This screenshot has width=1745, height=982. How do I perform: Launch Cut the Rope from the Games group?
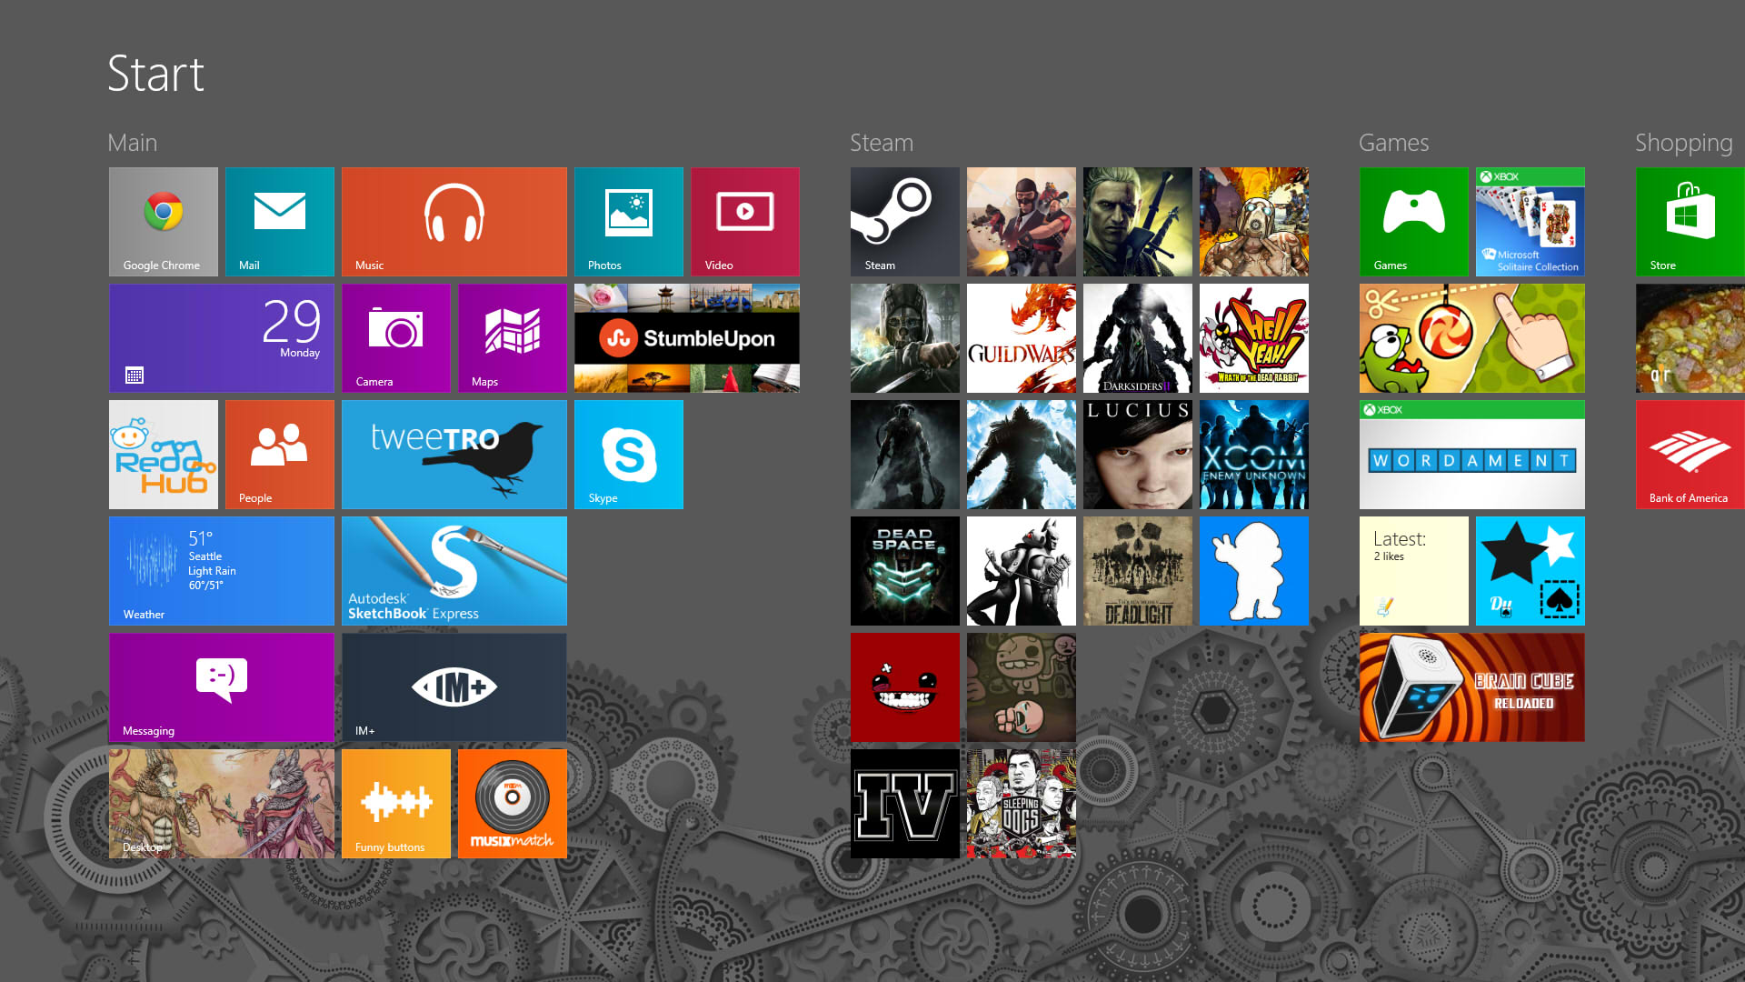pos(1471,337)
